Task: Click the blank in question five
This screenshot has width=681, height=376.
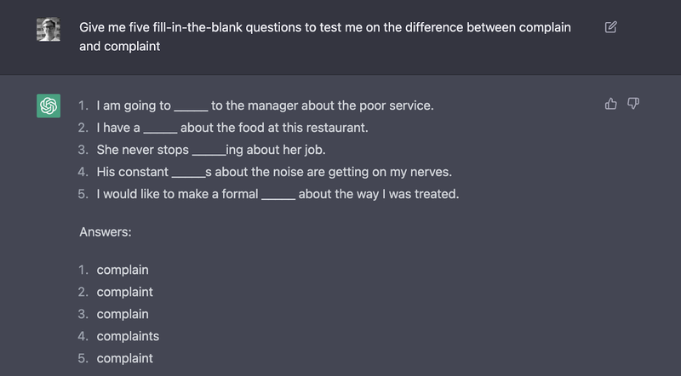Action: pyautogui.click(x=278, y=196)
